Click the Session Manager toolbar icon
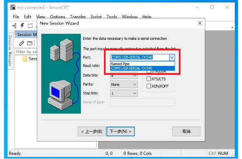The image size is (242, 159). (15, 26)
